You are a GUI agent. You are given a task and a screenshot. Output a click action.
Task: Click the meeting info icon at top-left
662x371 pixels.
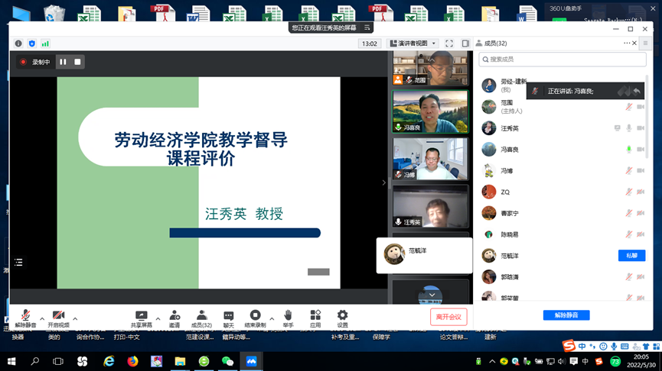pos(18,44)
